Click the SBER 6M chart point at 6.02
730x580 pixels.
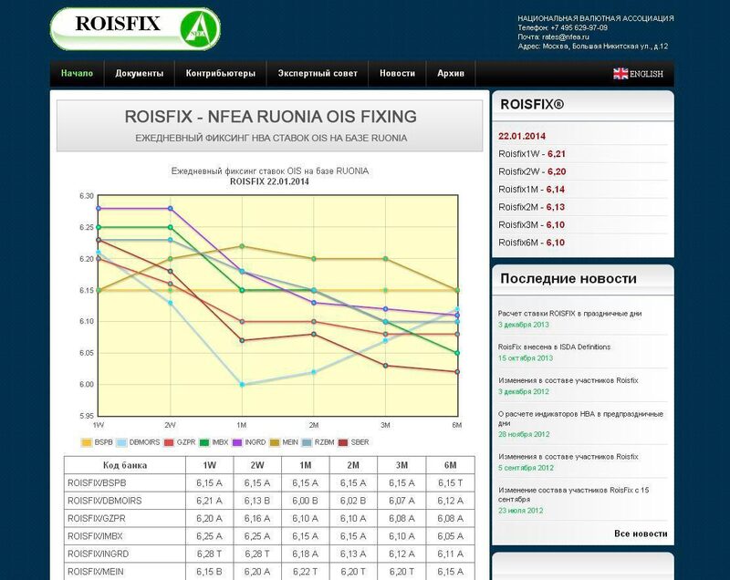(x=457, y=372)
